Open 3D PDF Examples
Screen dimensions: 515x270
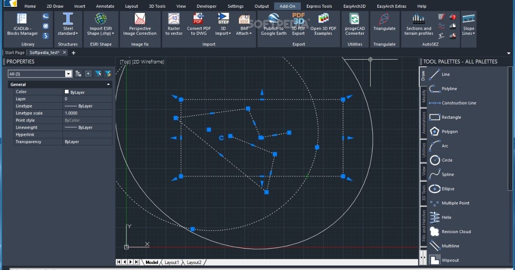pyautogui.click(x=323, y=25)
